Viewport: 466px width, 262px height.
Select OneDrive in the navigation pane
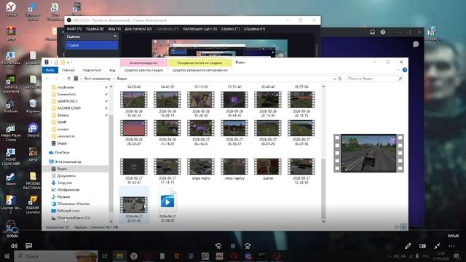[62, 152]
